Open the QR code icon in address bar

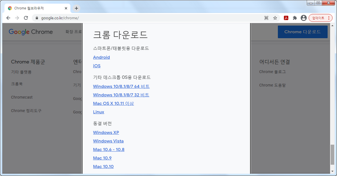266,18
